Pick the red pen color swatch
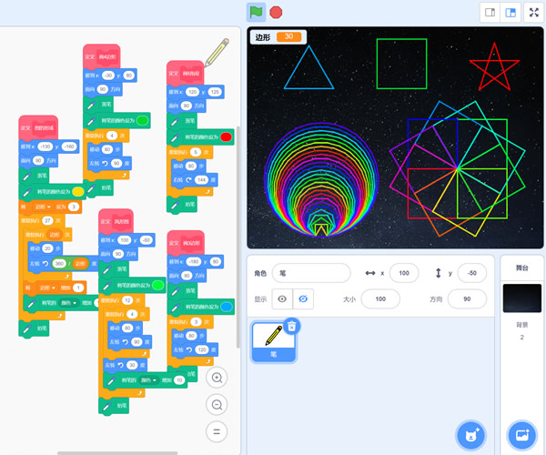546x455 pixels. [226, 137]
